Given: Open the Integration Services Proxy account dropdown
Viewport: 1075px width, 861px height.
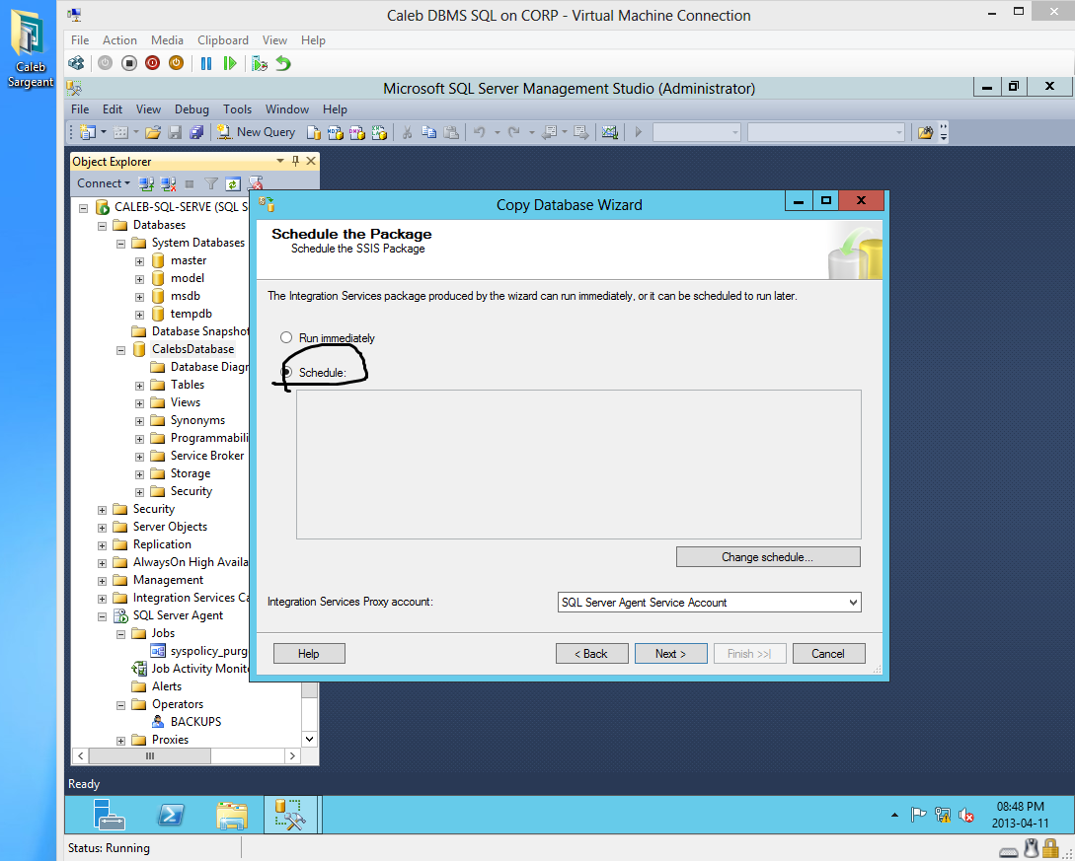Looking at the screenshot, I should pyautogui.click(x=853, y=602).
